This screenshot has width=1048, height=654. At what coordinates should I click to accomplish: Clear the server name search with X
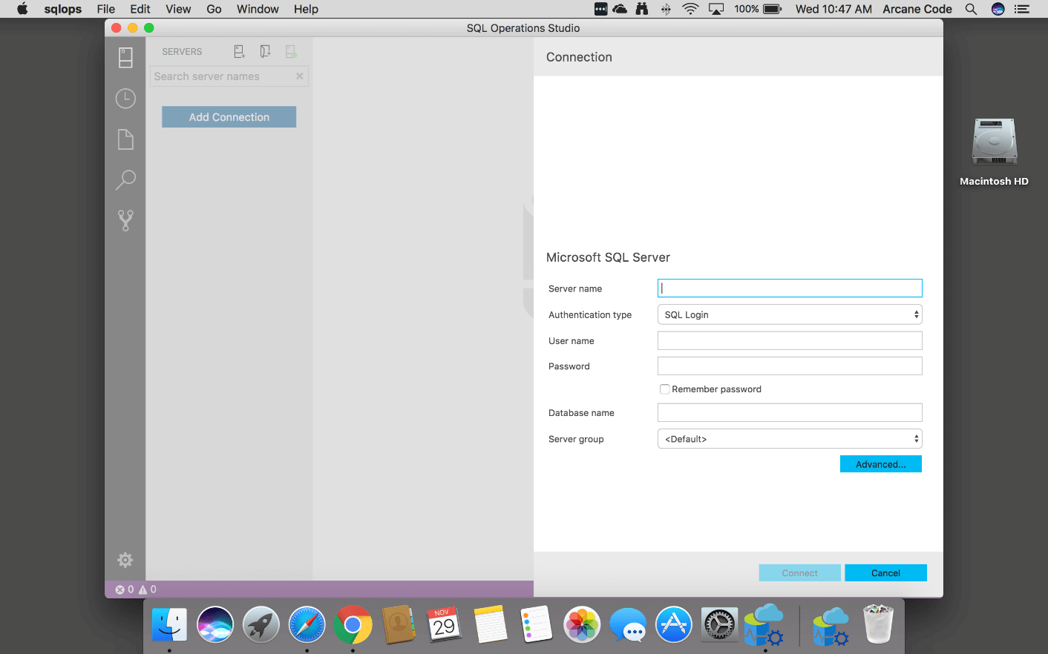[299, 76]
